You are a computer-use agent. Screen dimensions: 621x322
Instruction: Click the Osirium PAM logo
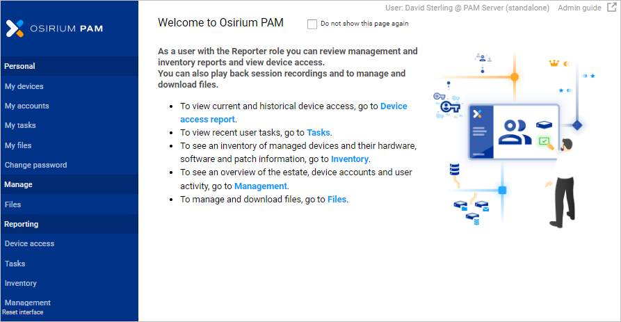pos(54,29)
